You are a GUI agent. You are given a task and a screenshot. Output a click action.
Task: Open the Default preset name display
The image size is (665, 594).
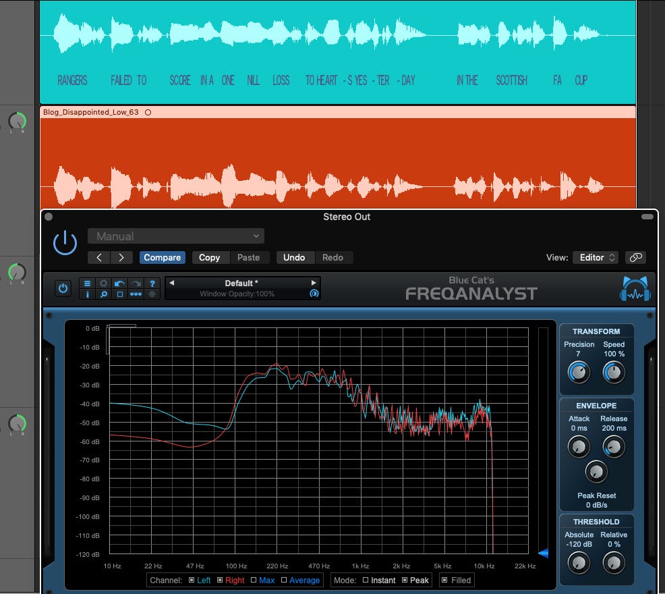point(241,283)
